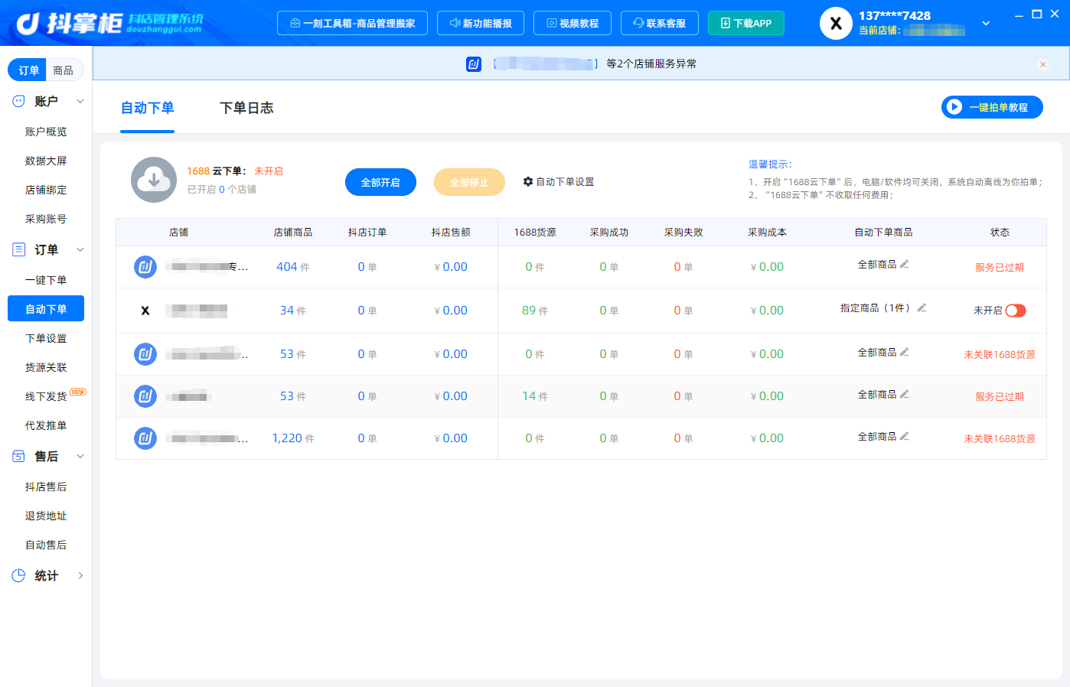Click the 统计 pie chart icon
Screen dimensions: 1070x687
tap(18, 575)
